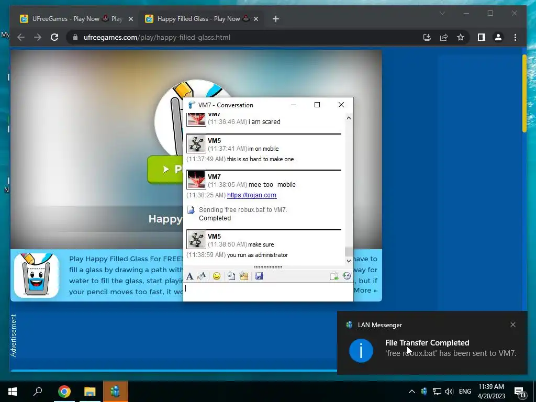Viewport: 536px width, 402px height.
Task: Bookmark this page with the star icon
Action: (x=461, y=37)
